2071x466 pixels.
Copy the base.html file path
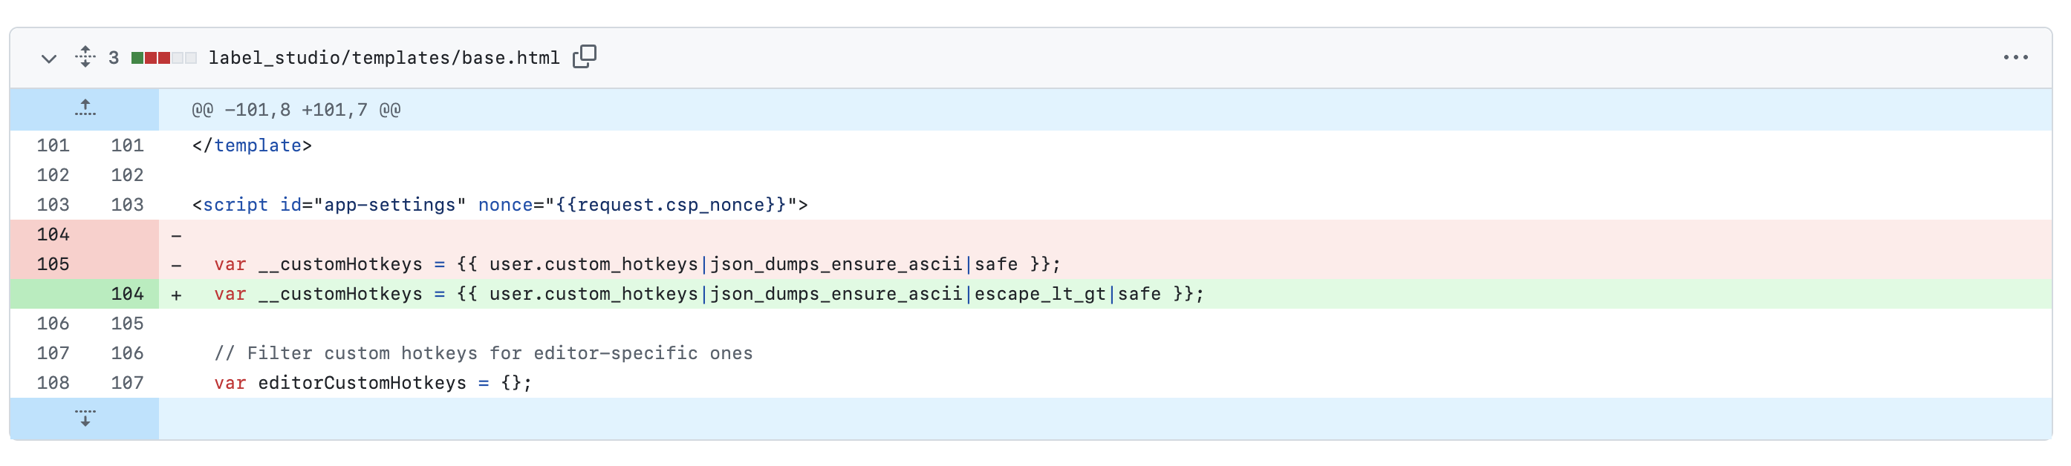click(x=585, y=57)
